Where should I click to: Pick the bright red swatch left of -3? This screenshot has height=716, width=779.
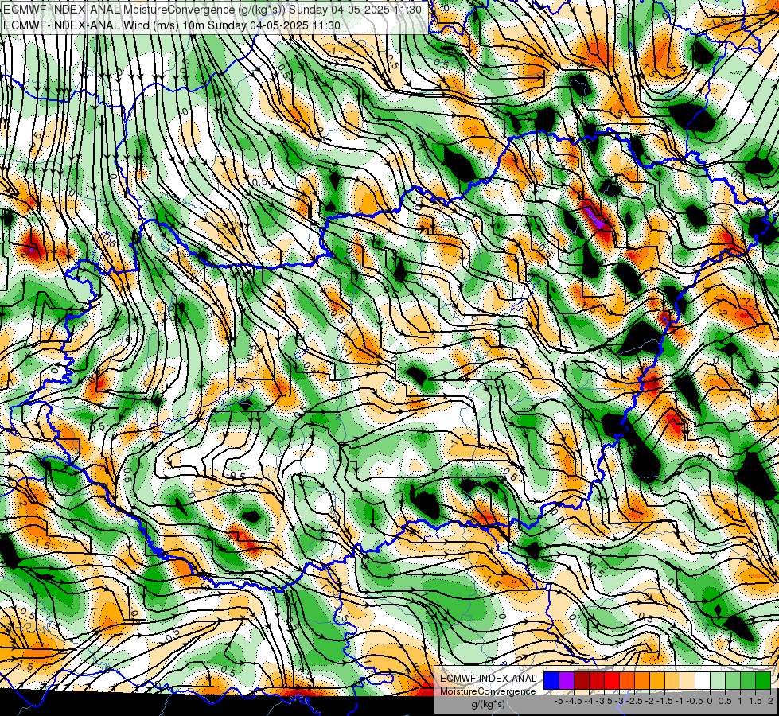click(612, 680)
